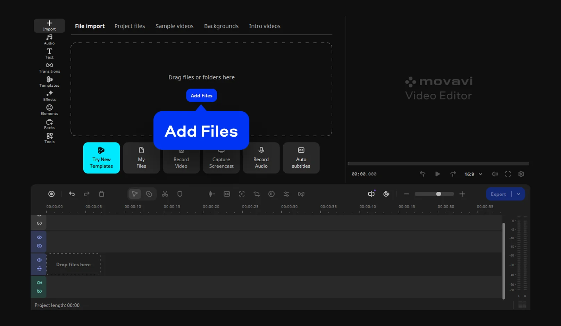The height and width of the screenshot is (326, 561).
Task: Open the Effects panel
Action: 49,96
